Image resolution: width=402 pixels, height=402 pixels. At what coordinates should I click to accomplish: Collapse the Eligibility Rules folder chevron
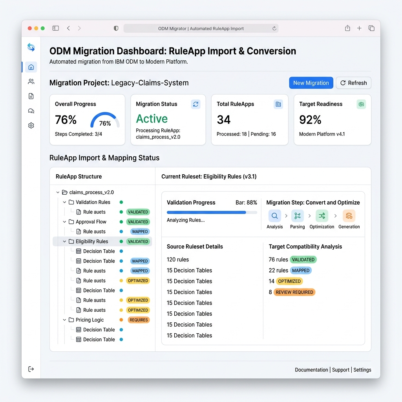point(65,241)
